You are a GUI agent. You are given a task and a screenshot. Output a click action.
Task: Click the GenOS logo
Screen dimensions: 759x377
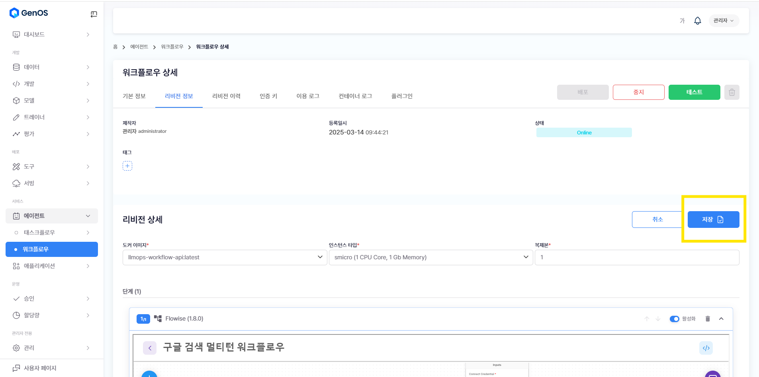pyautogui.click(x=29, y=13)
